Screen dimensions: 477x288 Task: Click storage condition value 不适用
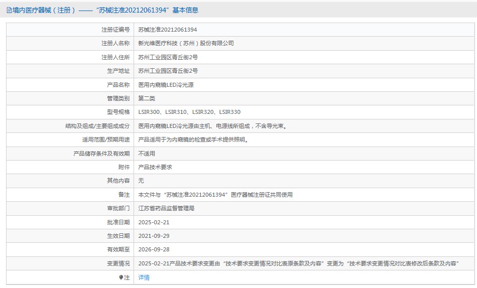[147, 154]
